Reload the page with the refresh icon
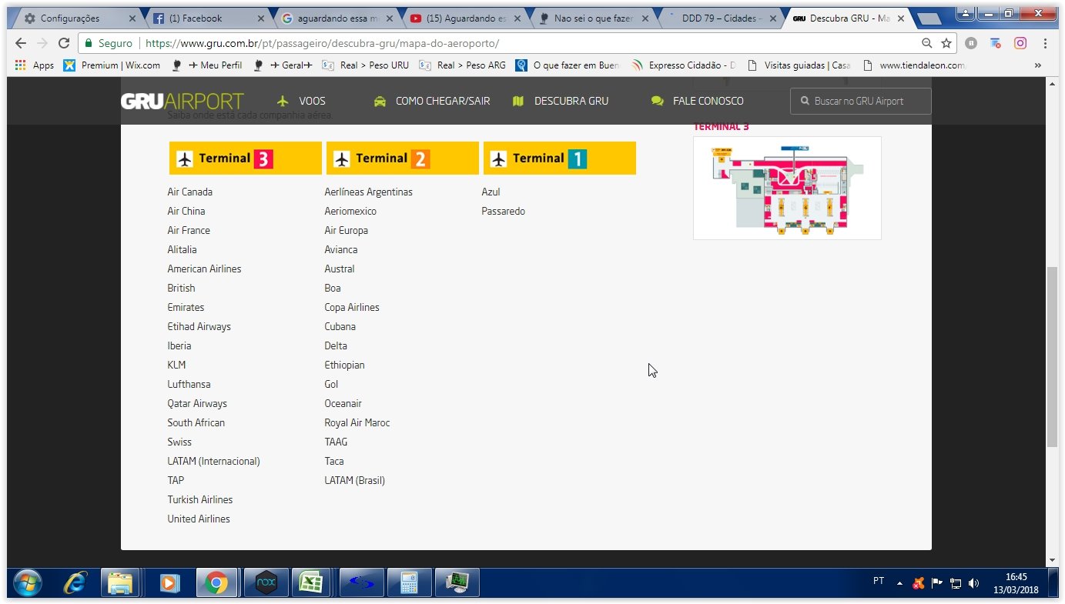This screenshot has height=604, width=1065. pos(64,43)
